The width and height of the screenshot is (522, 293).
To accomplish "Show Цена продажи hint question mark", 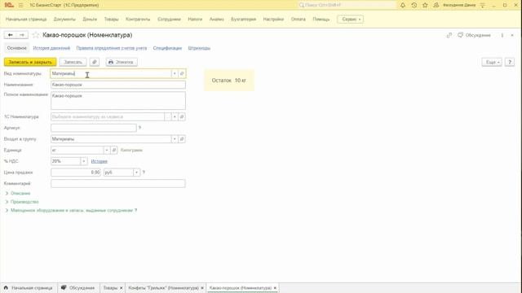I will point(144,172).
